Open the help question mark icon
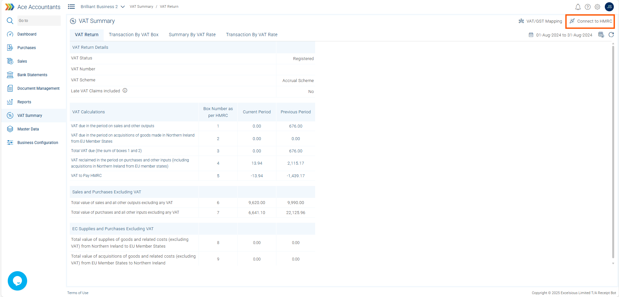Viewport: 619px width, 297px height. (587, 6)
